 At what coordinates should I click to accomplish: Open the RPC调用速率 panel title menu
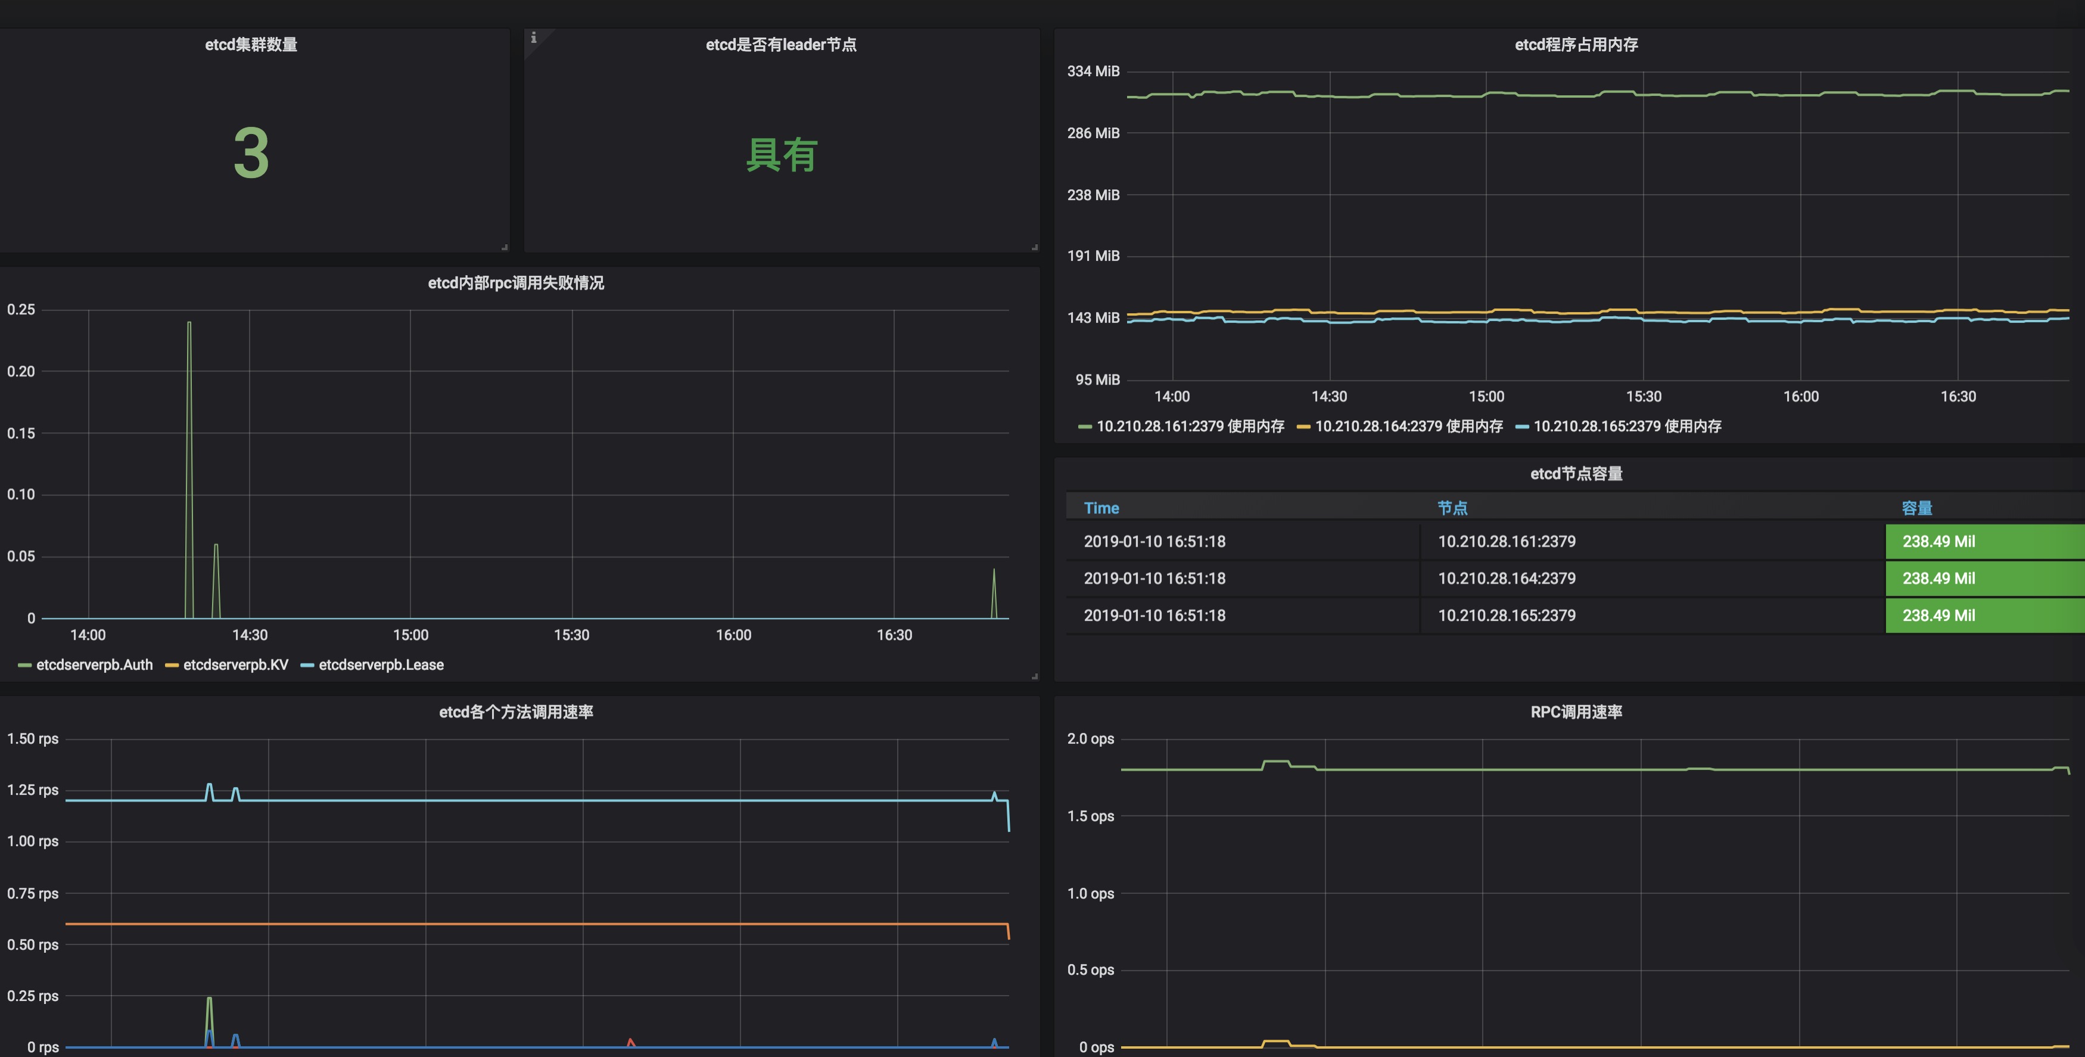tap(1576, 712)
